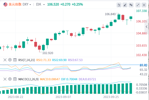Screen dimensions: 149x100
Task: Open RSI indicator settings
Action: point(10,60)
